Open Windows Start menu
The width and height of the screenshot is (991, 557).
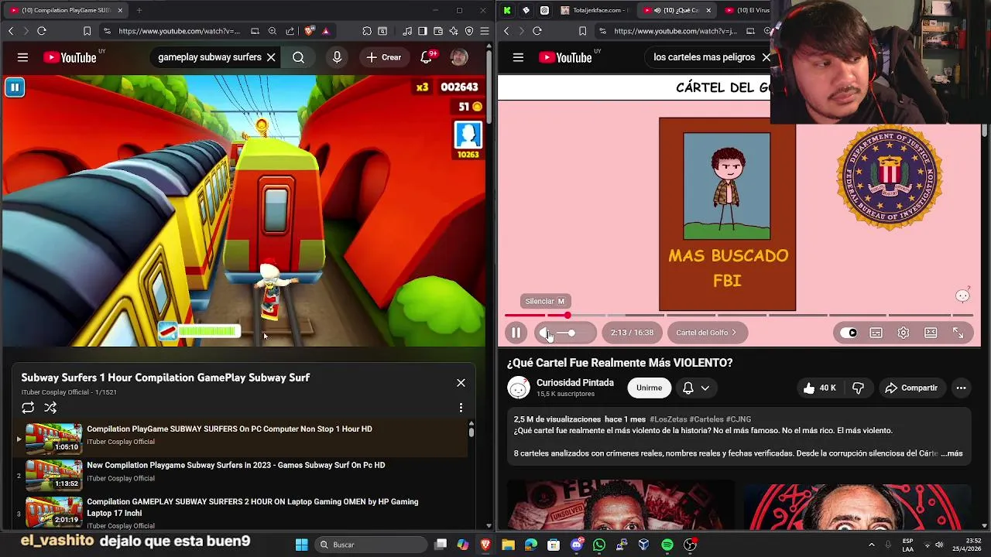point(301,545)
